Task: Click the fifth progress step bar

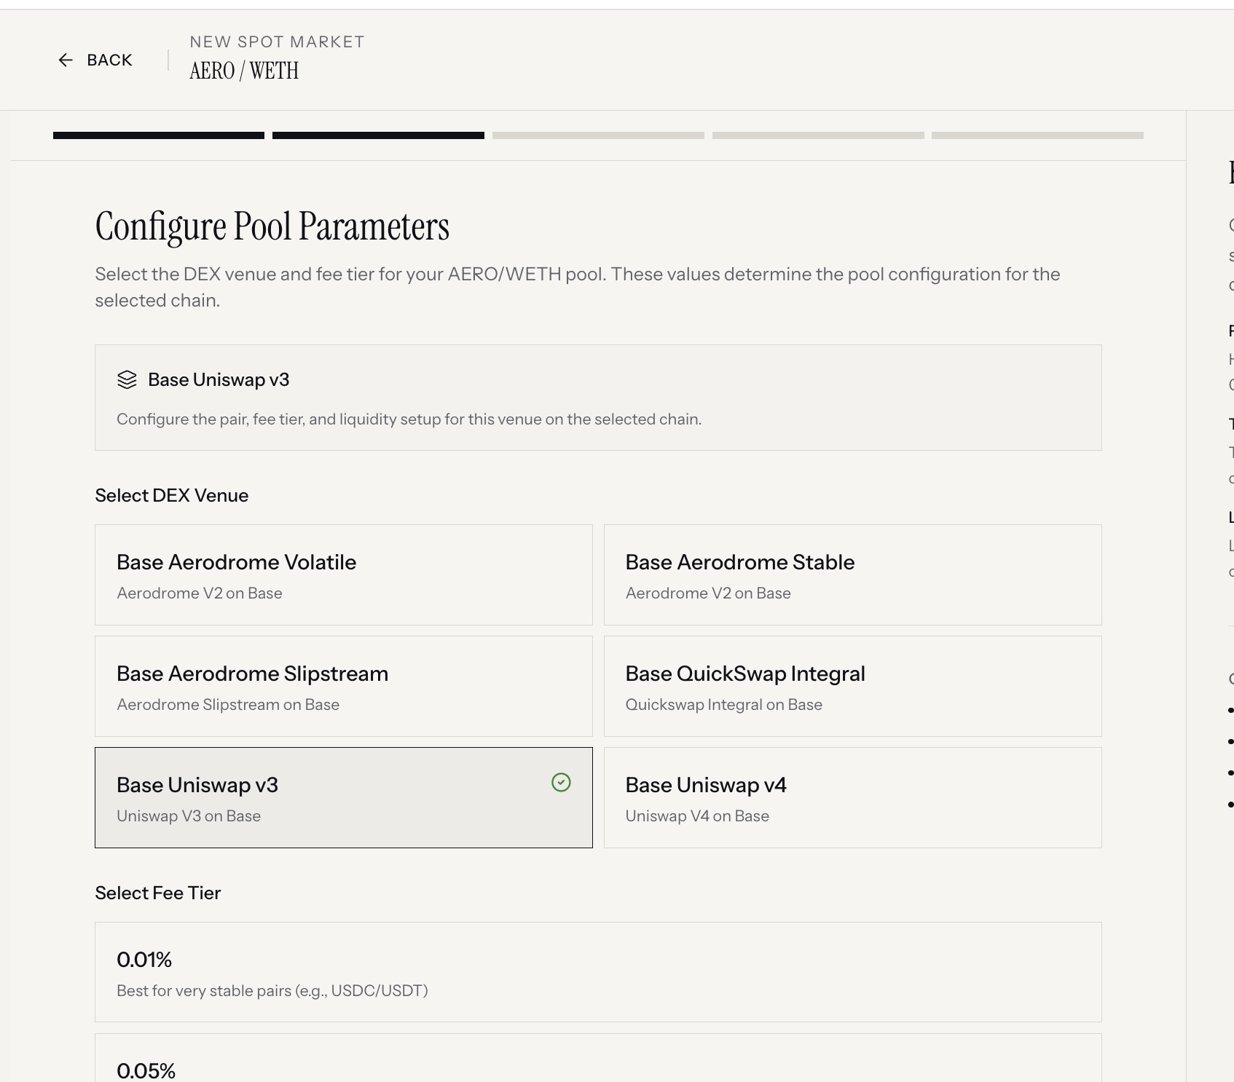Action: [1037, 135]
